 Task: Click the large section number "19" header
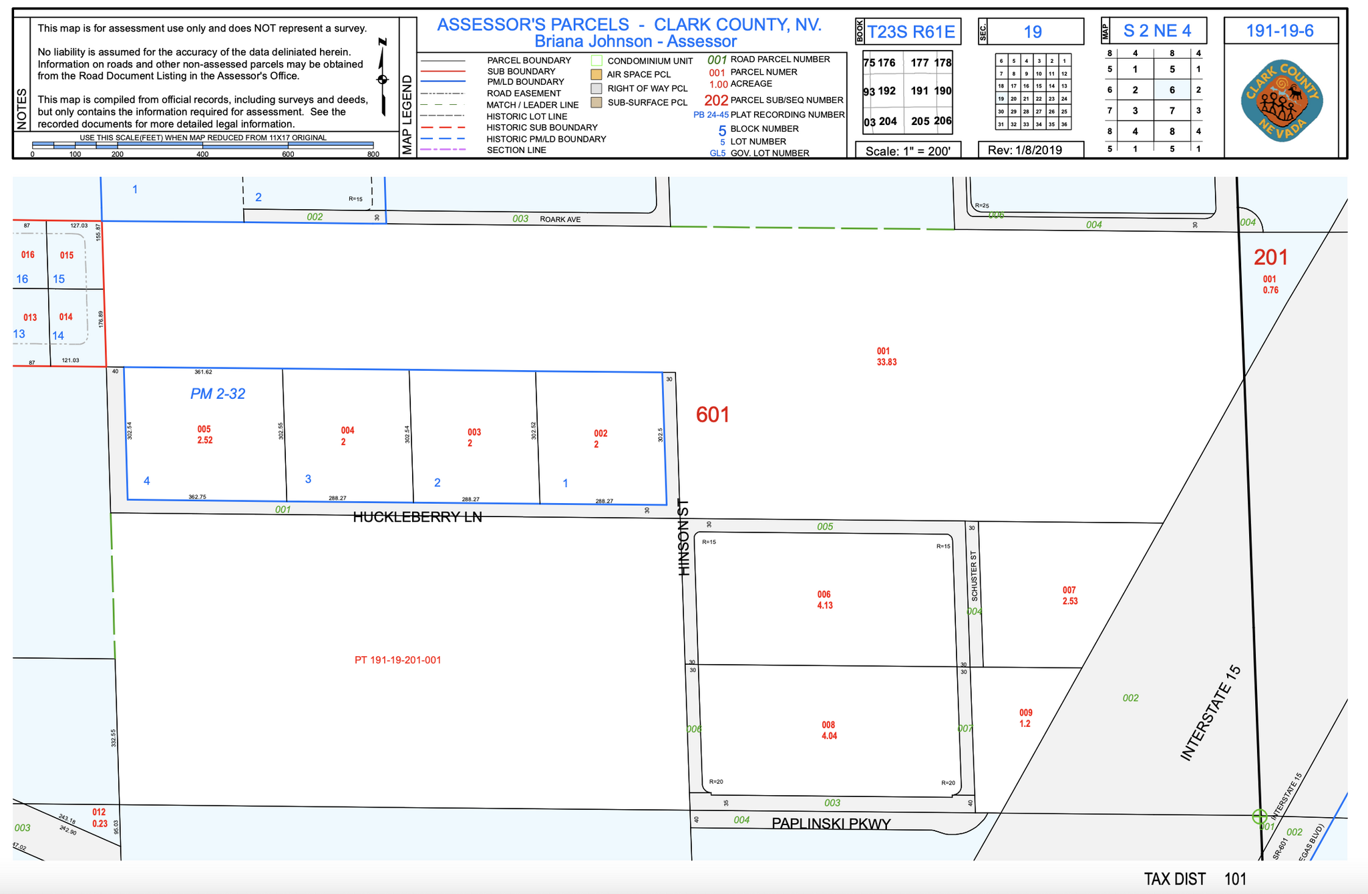1033,31
